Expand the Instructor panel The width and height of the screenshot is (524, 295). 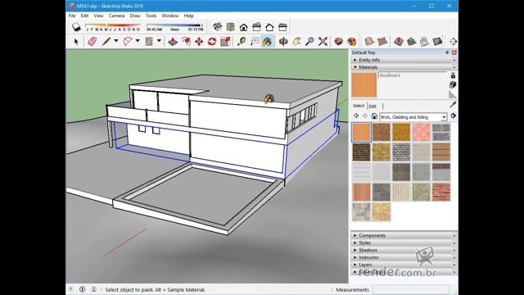(x=404, y=257)
